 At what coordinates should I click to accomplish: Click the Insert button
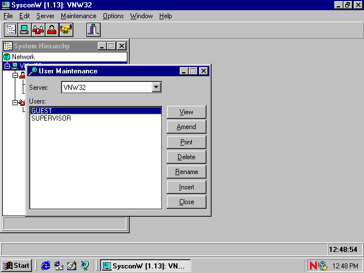187,187
